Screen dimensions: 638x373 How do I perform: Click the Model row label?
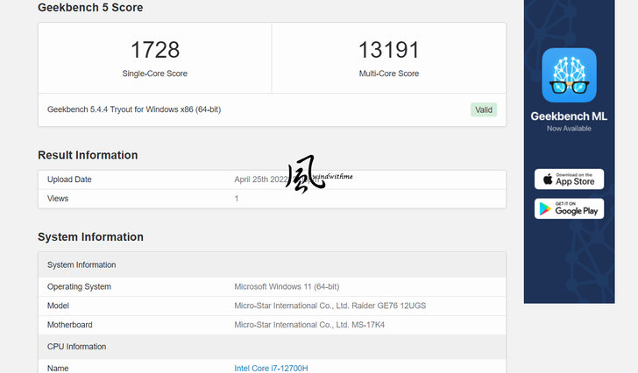[x=58, y=306]
